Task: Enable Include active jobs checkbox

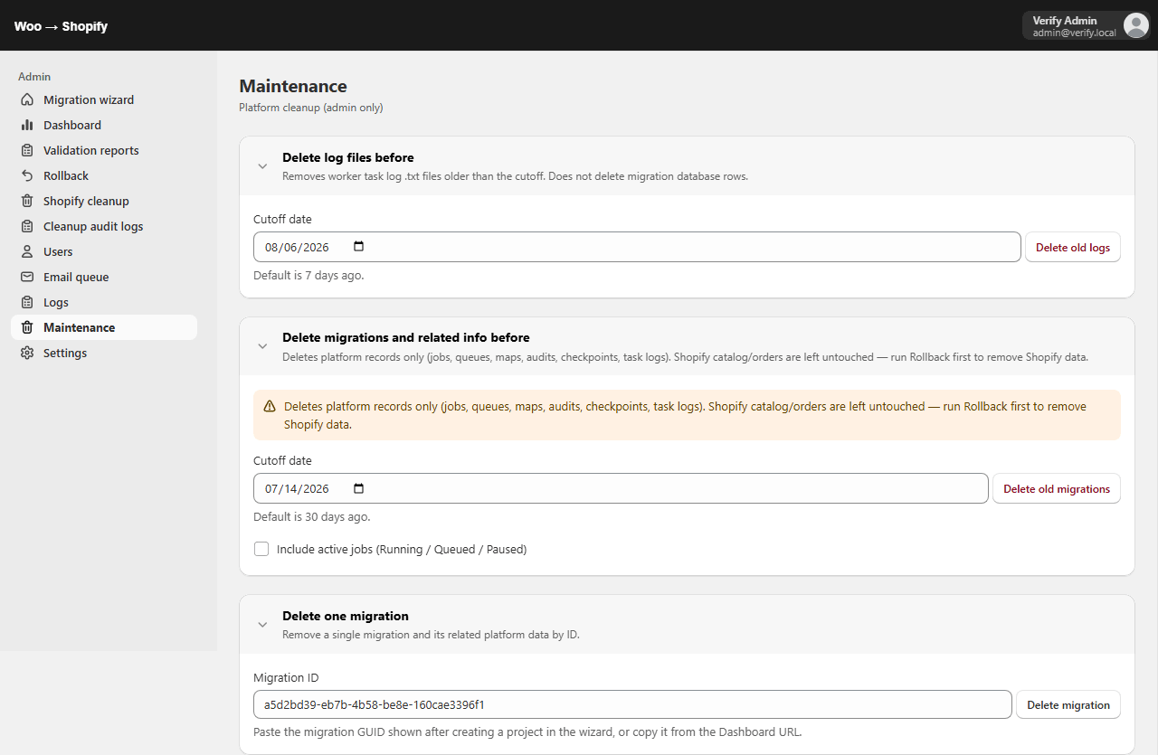Action: click(x=261, y=549)
